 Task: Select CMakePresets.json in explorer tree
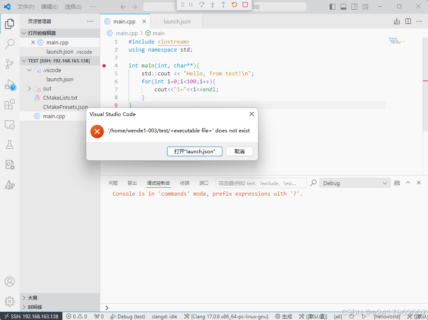tap(60, 107)
